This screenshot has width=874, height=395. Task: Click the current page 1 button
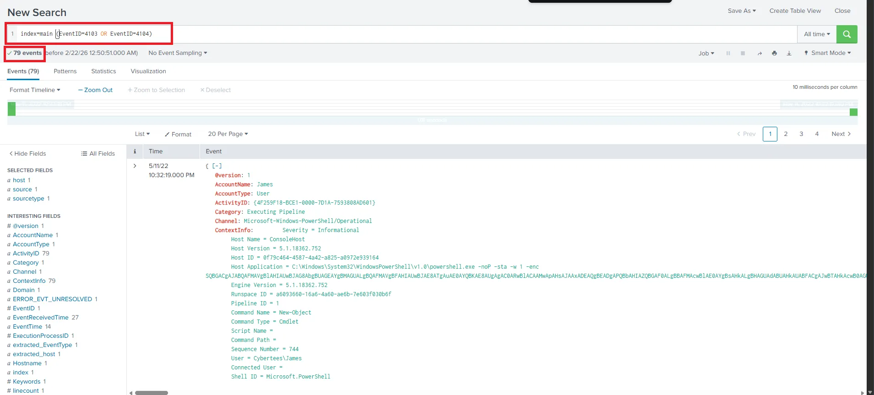[x=770, y=134]
